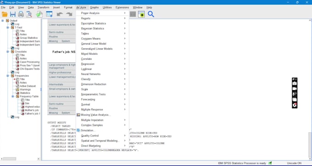Click the Father's job: NS table title
The height and width of the screenshot is (166, 312).
[x=64, y=52]
